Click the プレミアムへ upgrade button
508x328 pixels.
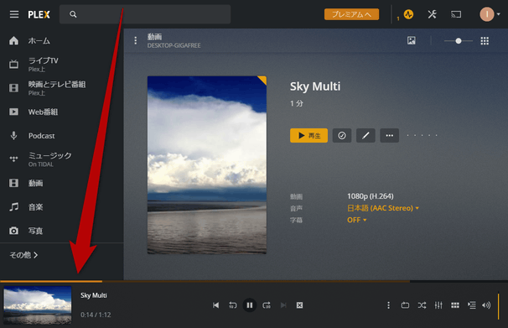(x=351, y=14)
